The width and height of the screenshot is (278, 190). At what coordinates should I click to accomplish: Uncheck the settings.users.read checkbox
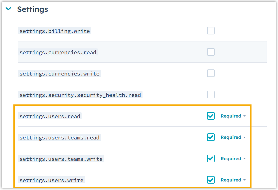click(x=211, y=116)
